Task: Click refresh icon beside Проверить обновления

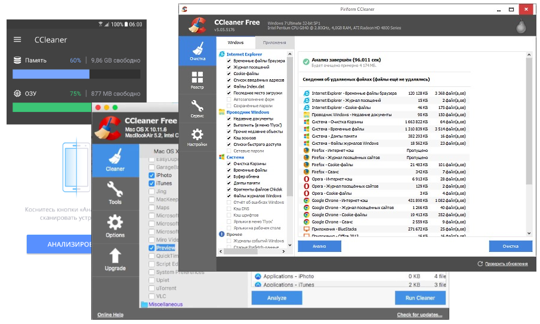Action: 480,263
